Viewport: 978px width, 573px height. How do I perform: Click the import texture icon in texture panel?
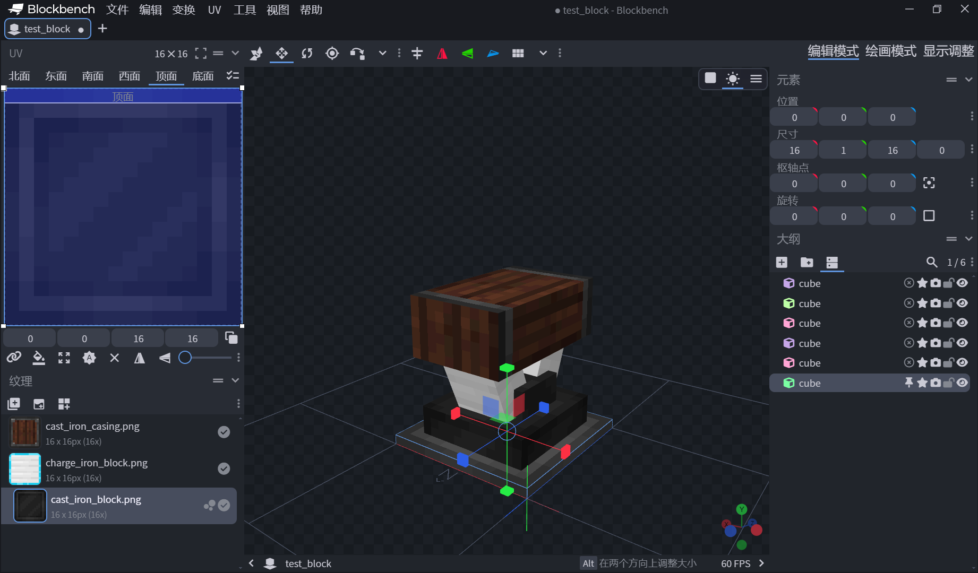point(38,404)
